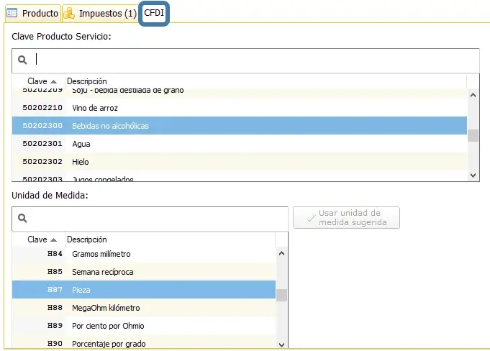Click the unit list scrollbar thumb
Screen dimensions: 490x351
(x=281, y=295)
